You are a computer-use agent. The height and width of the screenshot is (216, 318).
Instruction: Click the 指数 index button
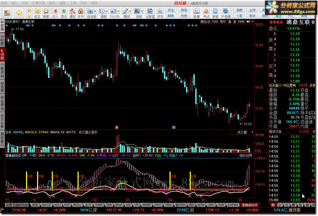(x=240, y=10)
